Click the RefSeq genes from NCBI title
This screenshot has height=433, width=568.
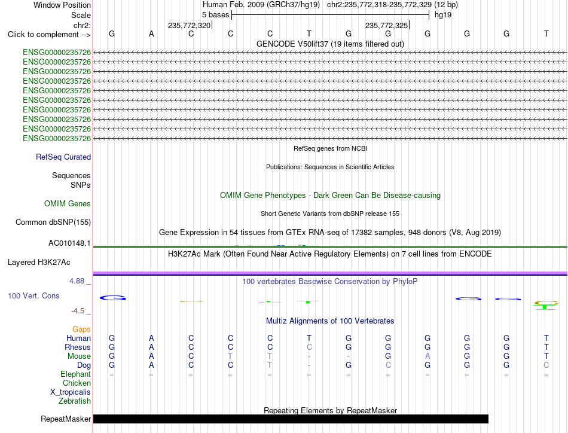(x=330, y=148)
